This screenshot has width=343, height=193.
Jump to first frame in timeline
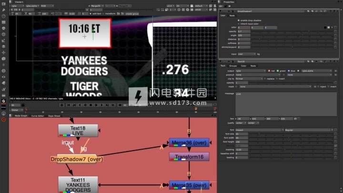(69, 105)
